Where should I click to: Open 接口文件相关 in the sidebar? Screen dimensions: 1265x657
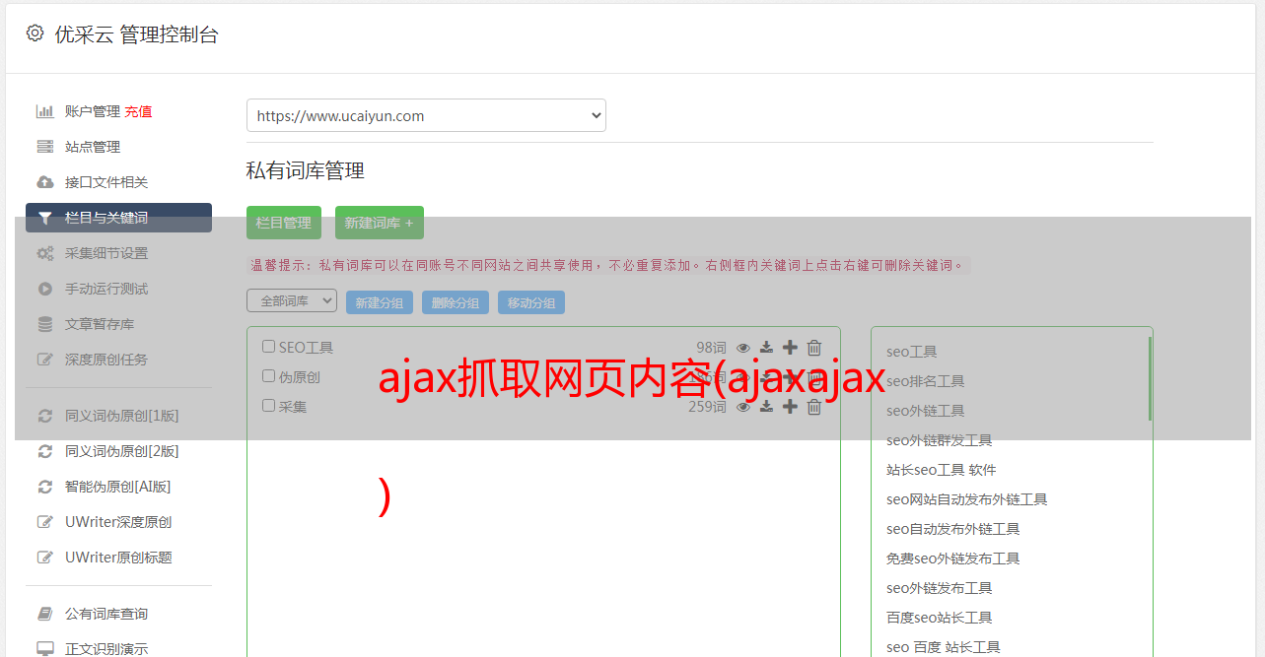click(x=105, y=182)
